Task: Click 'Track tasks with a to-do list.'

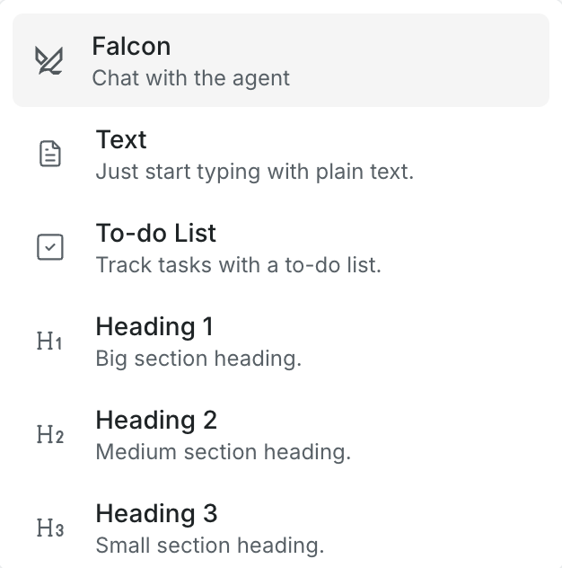Action: click(x=238, y=265)
